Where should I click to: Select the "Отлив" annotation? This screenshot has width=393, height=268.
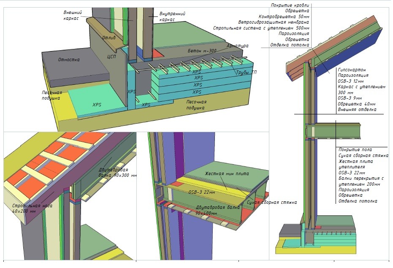[108, 38]
